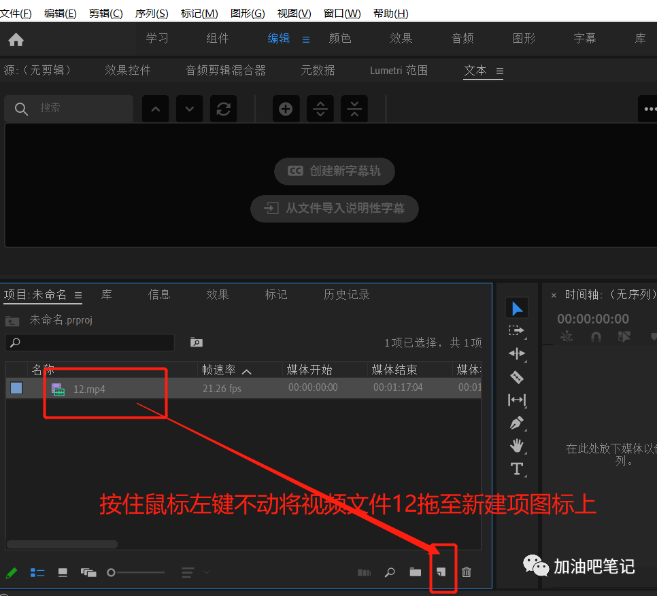Switch to 音频 workspace
Viewport: 657px width, 596px height.
[462, 39]
